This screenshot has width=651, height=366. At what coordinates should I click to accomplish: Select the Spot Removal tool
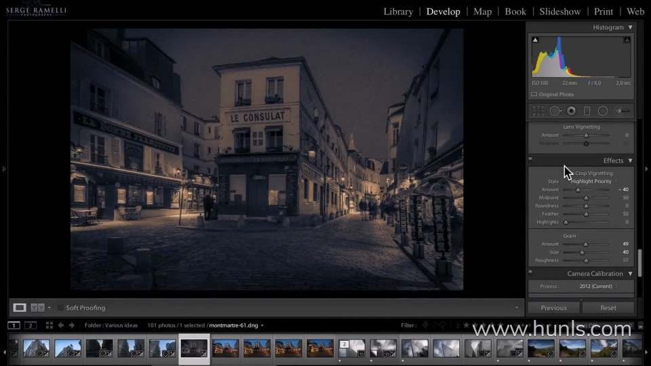click(x=555, y=110)
